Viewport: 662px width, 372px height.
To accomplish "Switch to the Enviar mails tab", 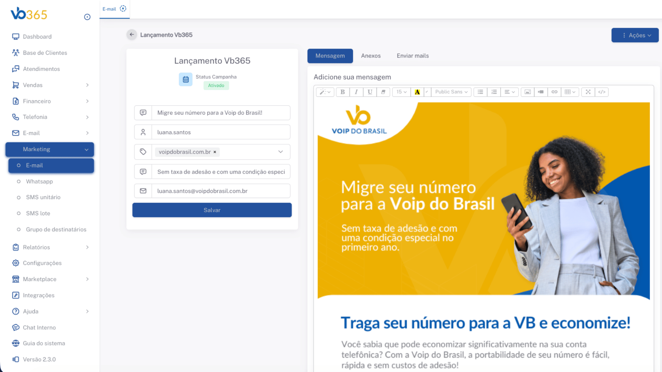I will [x=413, y=56].
